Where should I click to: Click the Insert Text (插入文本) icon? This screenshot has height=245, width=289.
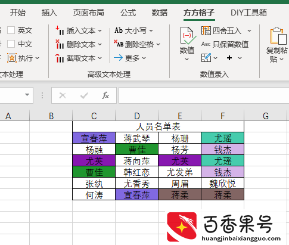[x=60, y=30]
